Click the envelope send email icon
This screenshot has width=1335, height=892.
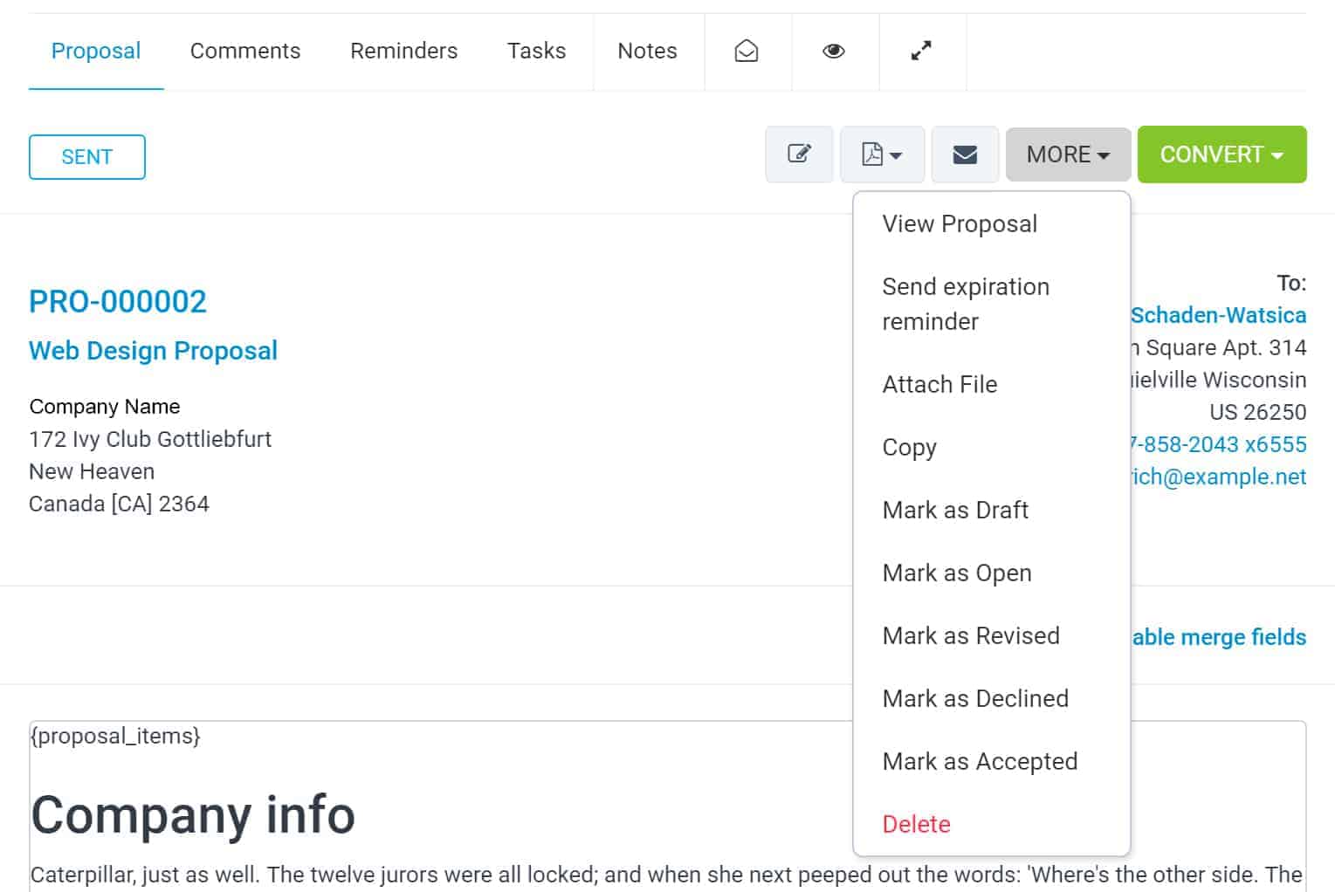point(965,154)
